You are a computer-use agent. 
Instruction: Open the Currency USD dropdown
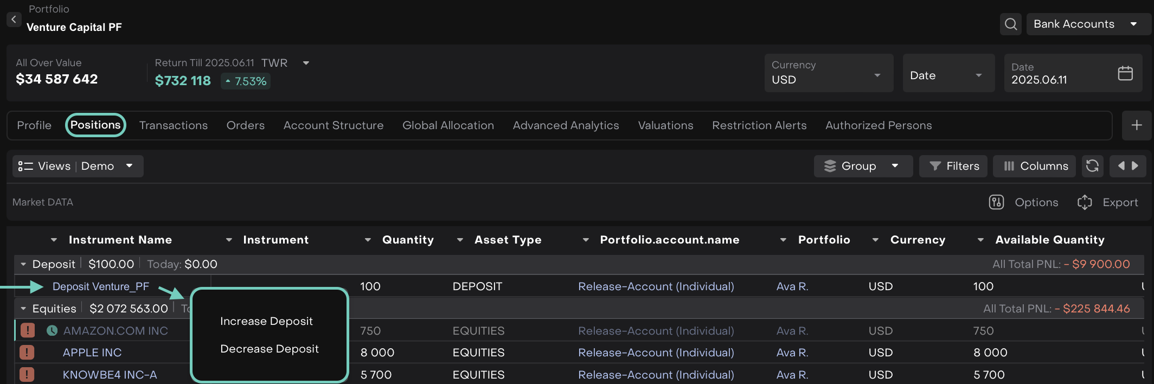point(828,73)
